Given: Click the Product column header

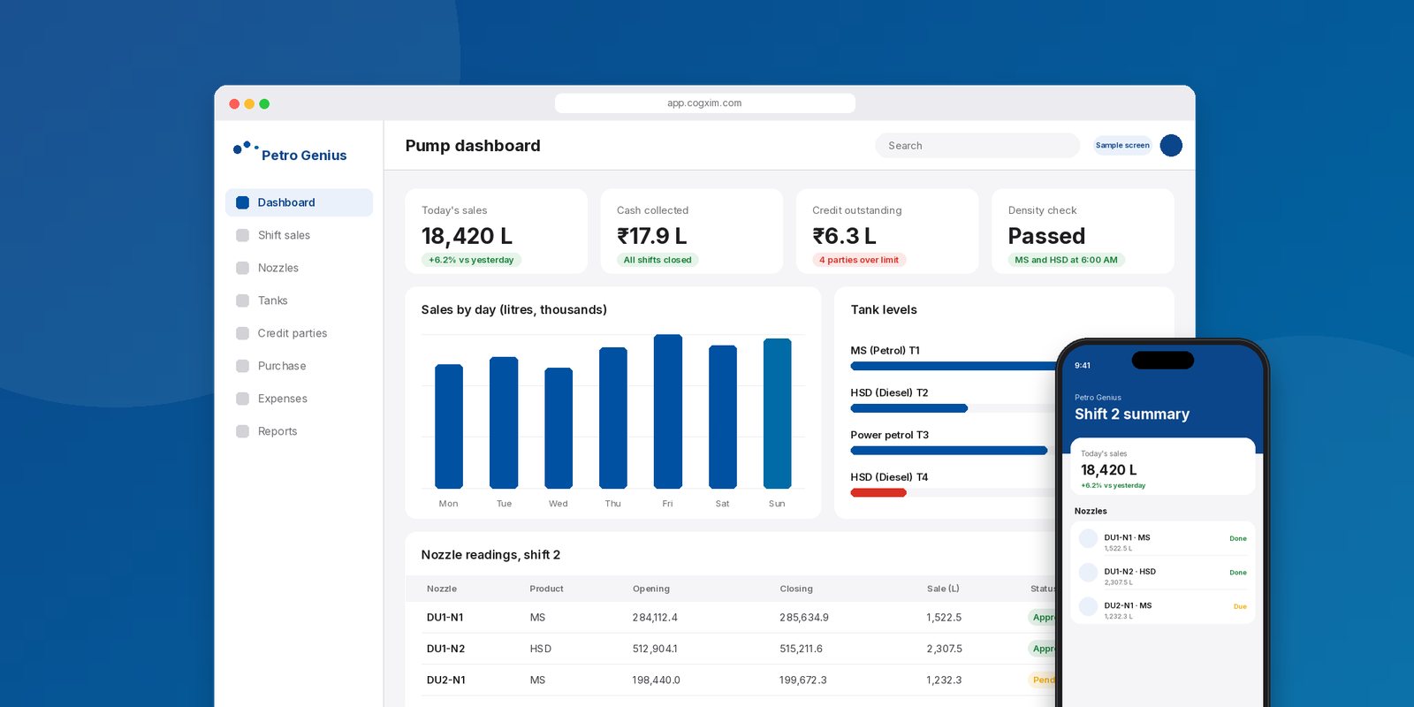Looking at the screenshot, I should pos(546,589).
